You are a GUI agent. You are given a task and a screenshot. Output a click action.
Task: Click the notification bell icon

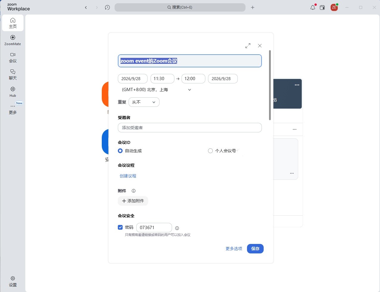point(313,7)
